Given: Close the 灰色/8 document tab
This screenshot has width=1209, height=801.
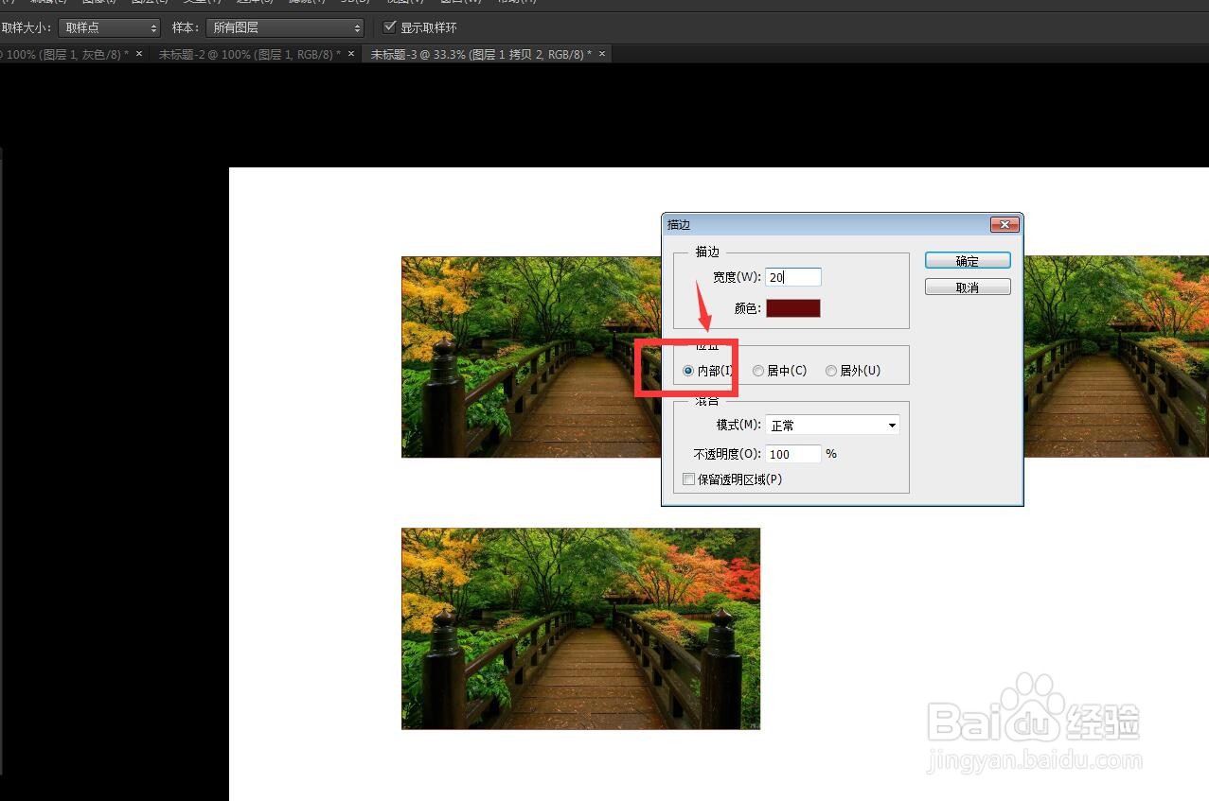Looking at the screenshot, I should [x=139, y=54].
